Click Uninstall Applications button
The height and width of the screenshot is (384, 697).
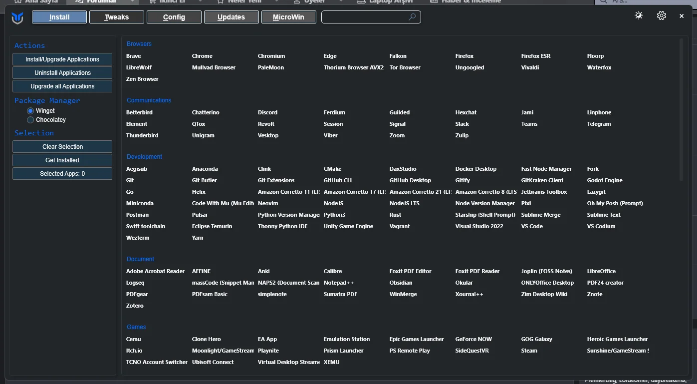[x=62, y=72]
